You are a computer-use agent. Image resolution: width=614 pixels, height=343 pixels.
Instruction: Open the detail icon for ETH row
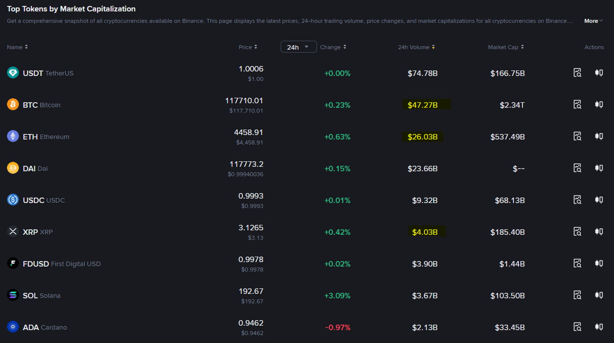[x=577, y=137]
